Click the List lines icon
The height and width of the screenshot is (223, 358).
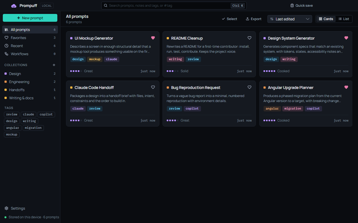340,19
